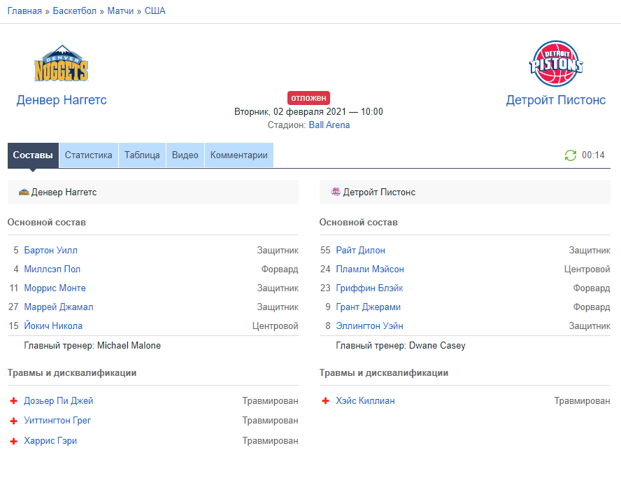
Task: Click the Detroit Pistons team logo
Action: click(x=556, y=64)
